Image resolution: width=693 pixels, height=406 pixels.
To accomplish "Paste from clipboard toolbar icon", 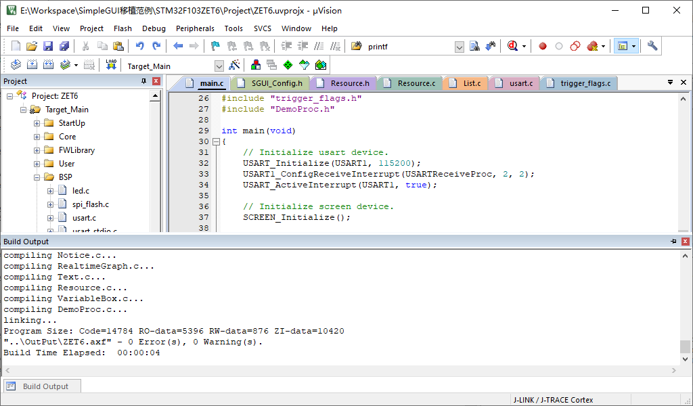I will point(118,46).
